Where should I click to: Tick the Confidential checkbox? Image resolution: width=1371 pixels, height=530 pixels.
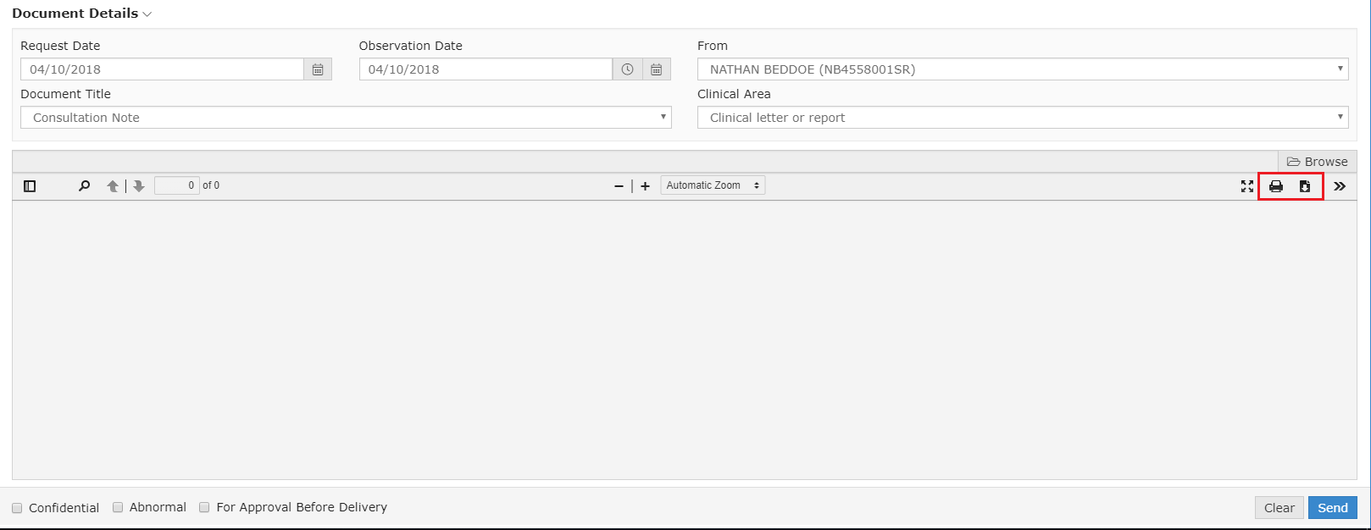[17, 508]
